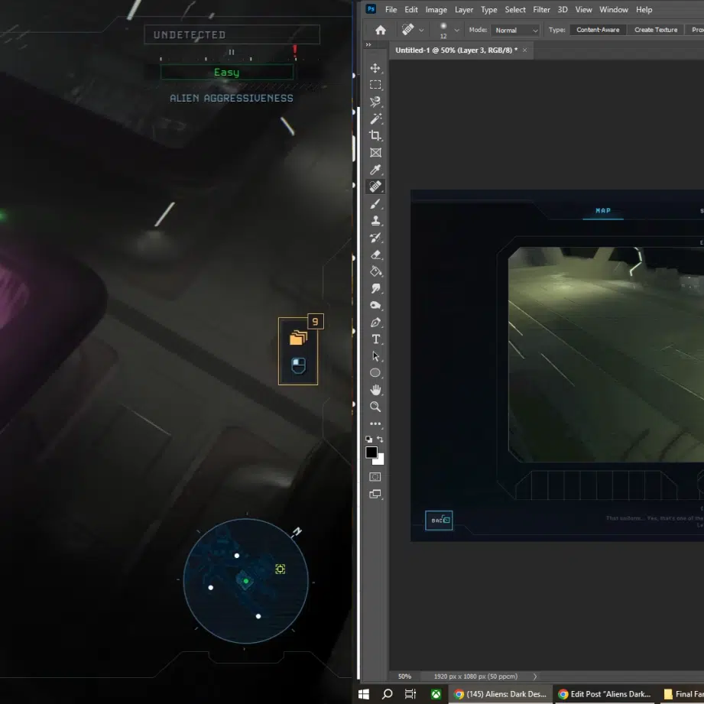Set the black foreground color swatch
The width and height of the screenshot is (704, 704).
[371, 452]
